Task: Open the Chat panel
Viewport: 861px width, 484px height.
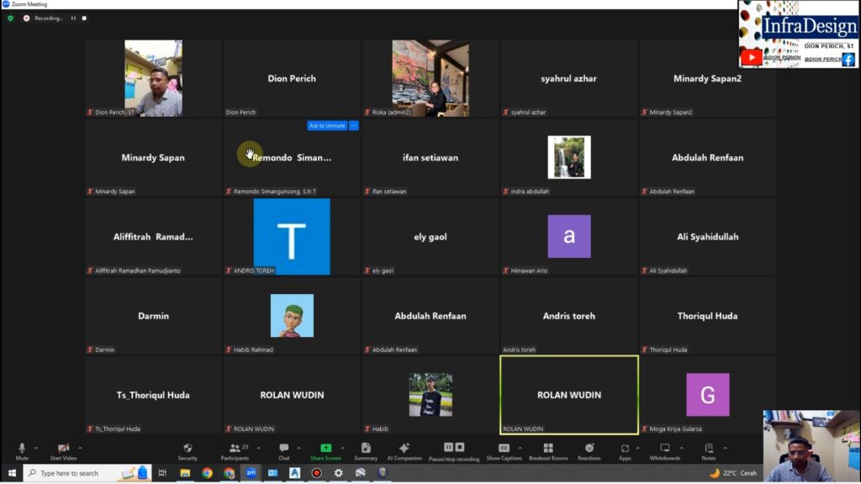Action: (283, 449)
